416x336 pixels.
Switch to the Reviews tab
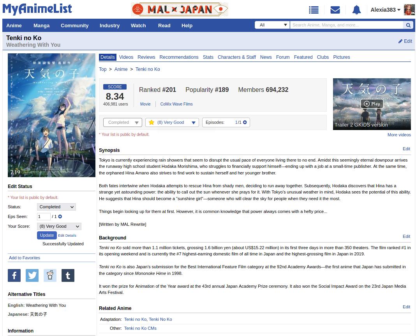pos(146,57)
